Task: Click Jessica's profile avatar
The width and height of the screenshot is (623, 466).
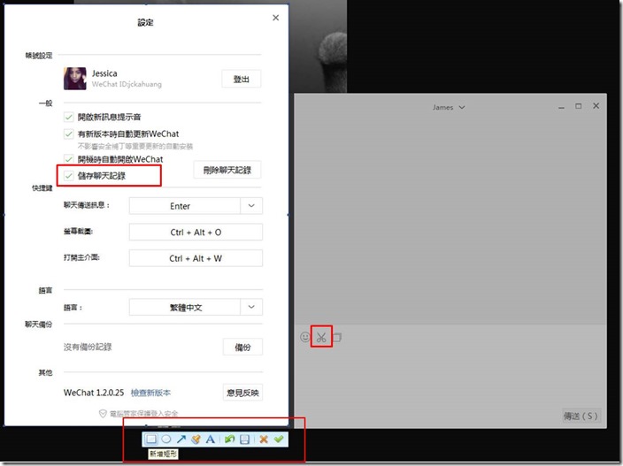Action: click(74, 79)
